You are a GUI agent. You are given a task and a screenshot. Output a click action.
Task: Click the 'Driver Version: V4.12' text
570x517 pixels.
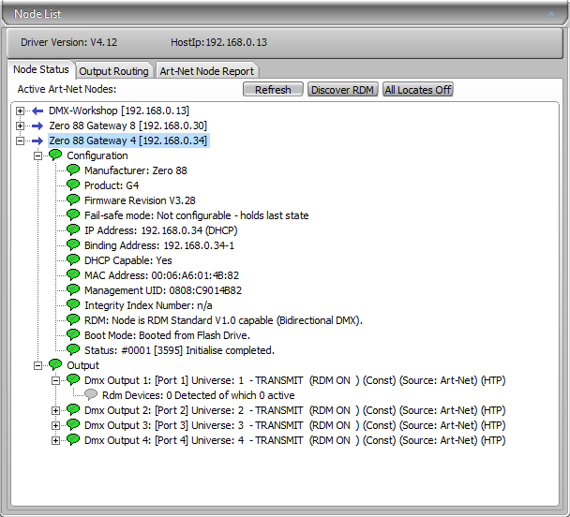click(69, 42)
